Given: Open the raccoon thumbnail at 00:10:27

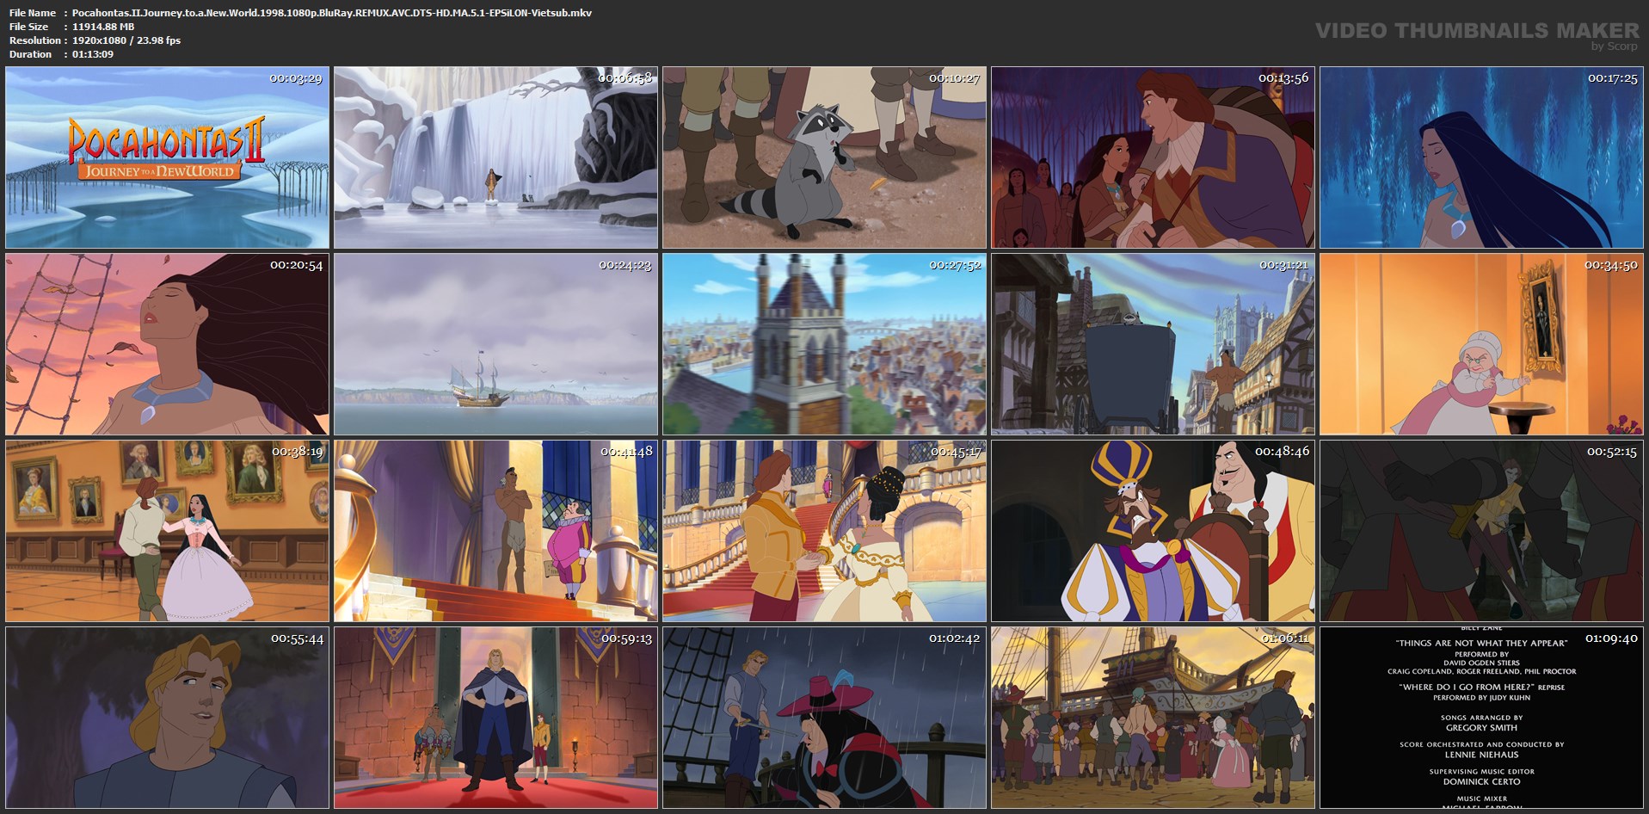Looking at the screenshot, I should (825, 158).
